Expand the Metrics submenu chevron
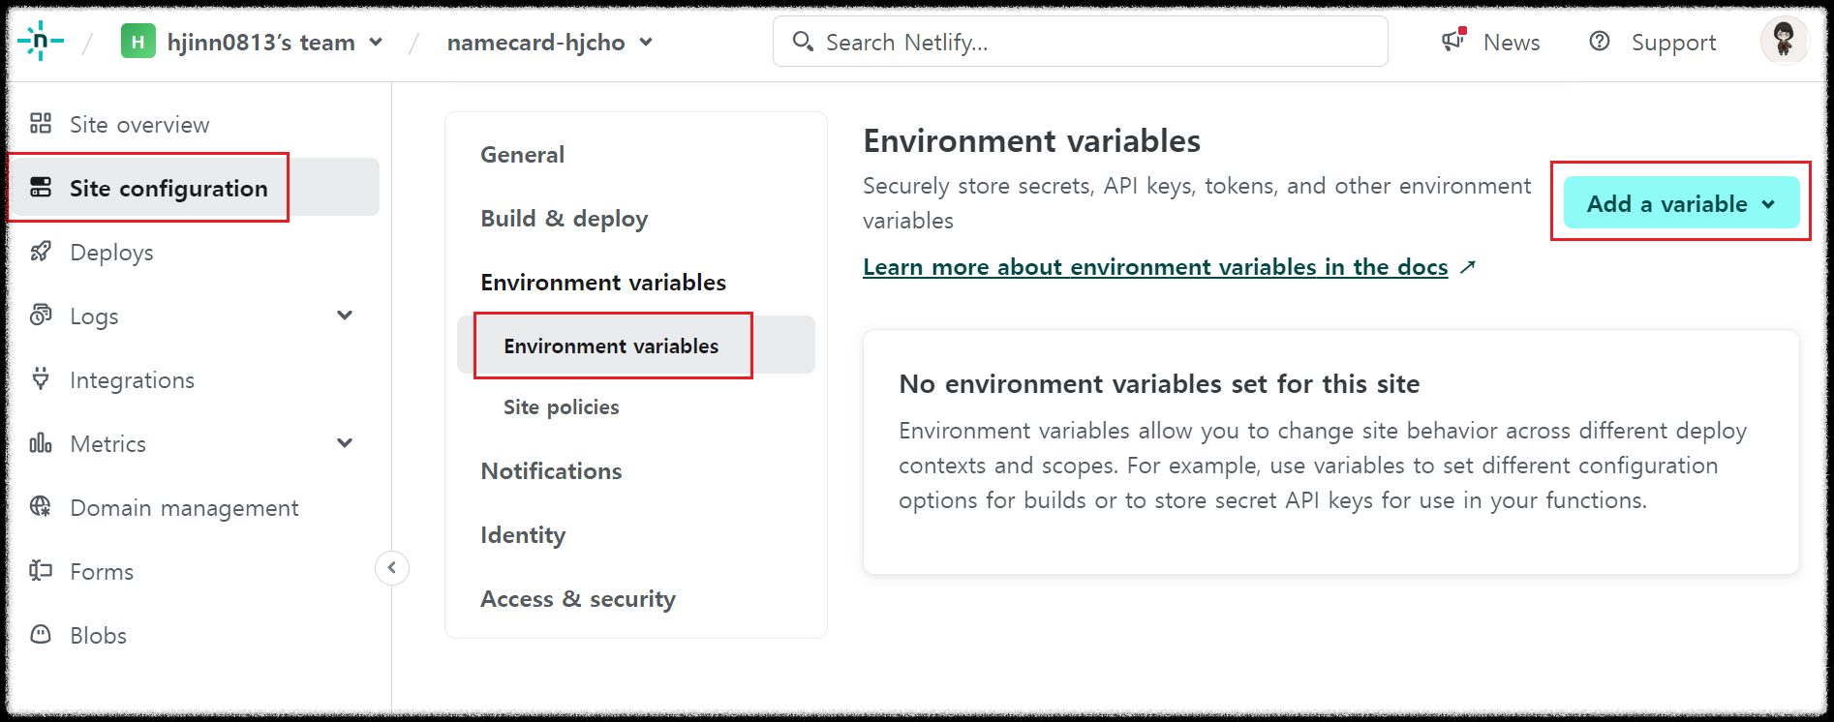Viewport: 1834px width, 722px height. pyautogui.click(x=345, y=443)
